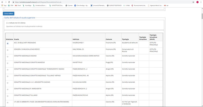The height and width of the screenshot is (107, 203).
Task: Click the browser back arrow
Action: click(2, 2)
